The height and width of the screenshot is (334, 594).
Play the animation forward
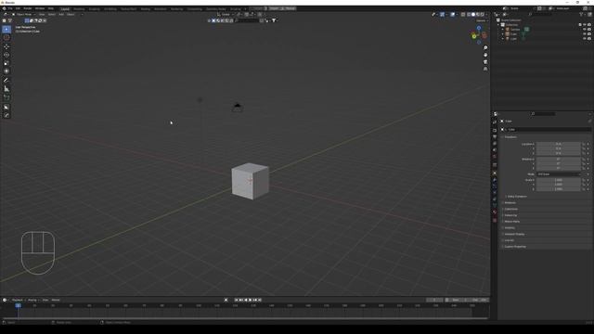point(250,300)
